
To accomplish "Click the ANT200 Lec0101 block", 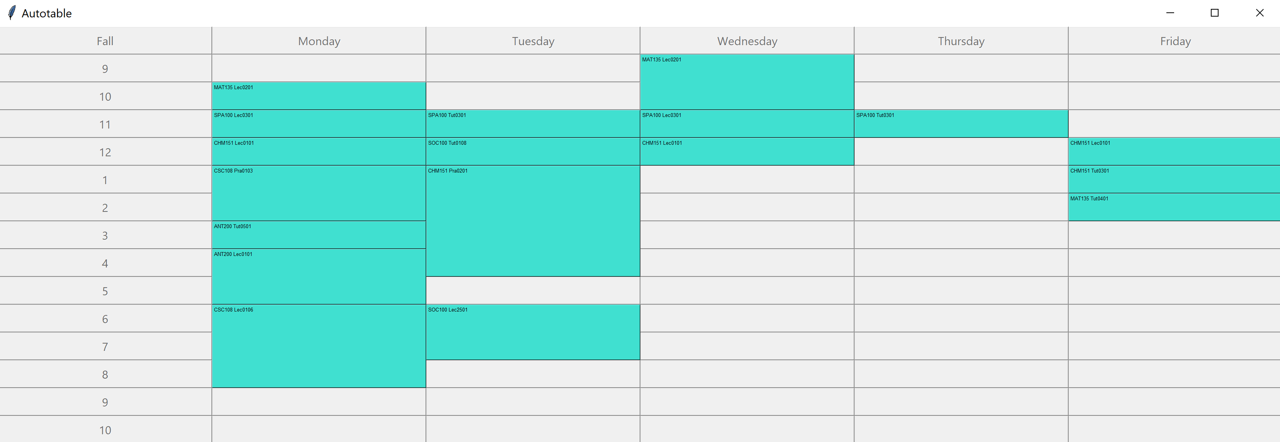I will 319,277.
